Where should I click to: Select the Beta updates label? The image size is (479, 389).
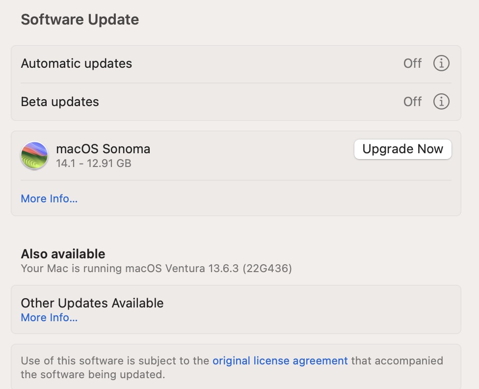click(x=60, y=102)
